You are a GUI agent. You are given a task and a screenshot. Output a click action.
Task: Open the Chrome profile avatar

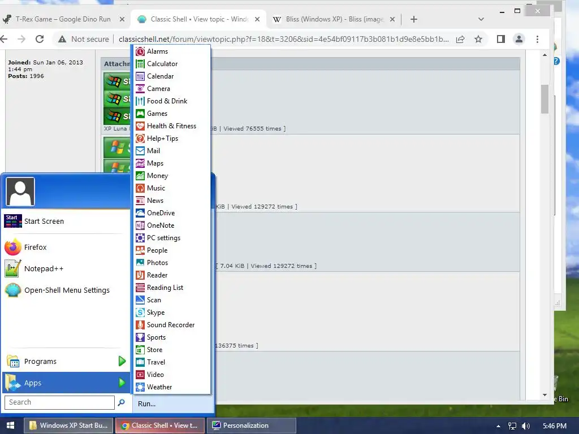(x=519, y=39)
